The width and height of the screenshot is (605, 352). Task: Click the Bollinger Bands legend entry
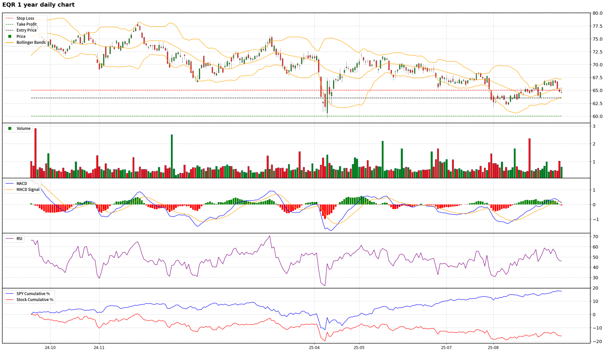(31, 43)
